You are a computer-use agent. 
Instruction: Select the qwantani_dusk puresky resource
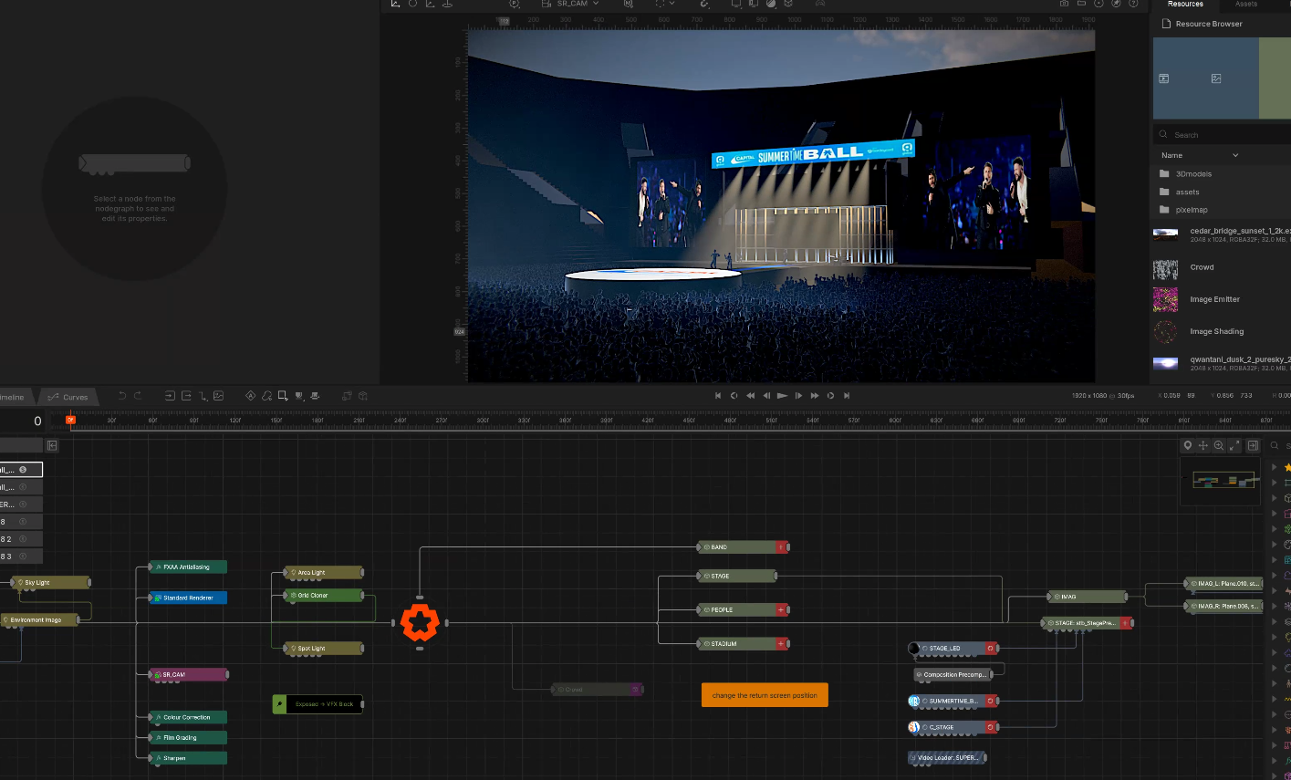pos(1222,363)
